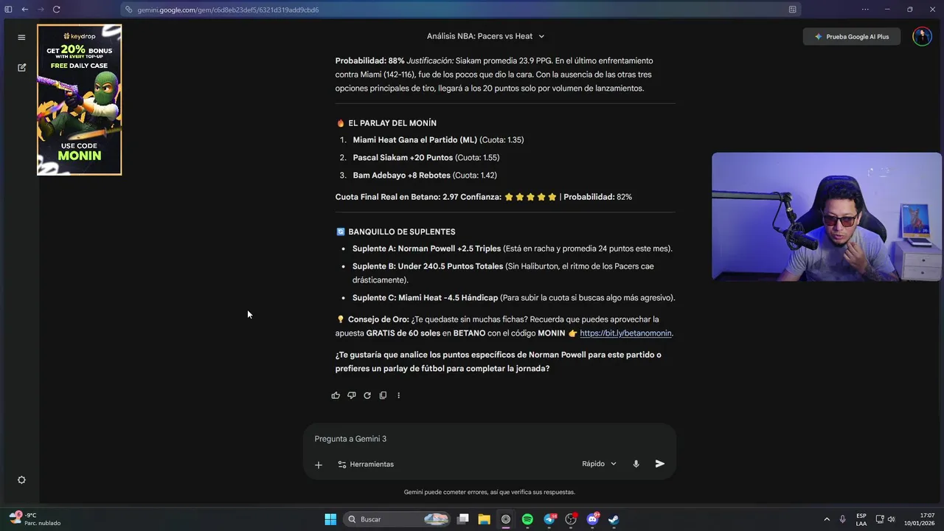Screen dimensions: 944x531
Task: Click the Gemini errors disclaimer text
Action: coord(489,492)
